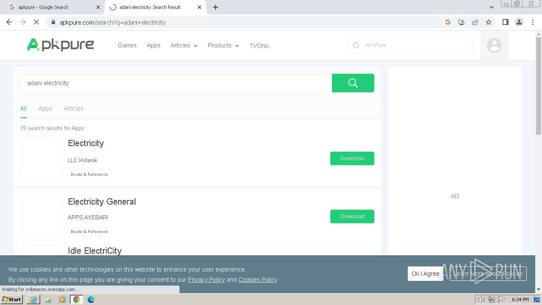Launch Microsoft Edge from taskbar
The image size is (542, 305).
tap(91, 299)
